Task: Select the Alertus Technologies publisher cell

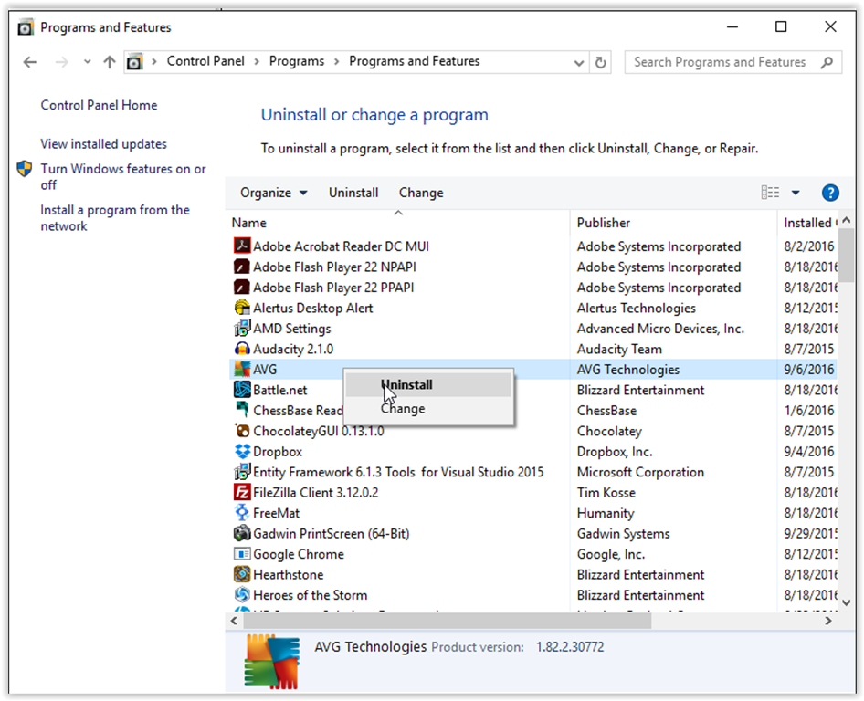Action: (x=637, y=308)
